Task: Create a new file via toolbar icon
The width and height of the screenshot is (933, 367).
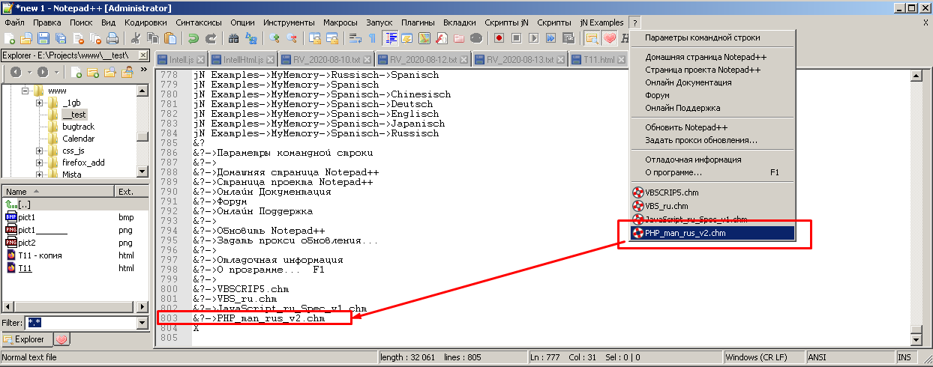Action: pos(10,37)
